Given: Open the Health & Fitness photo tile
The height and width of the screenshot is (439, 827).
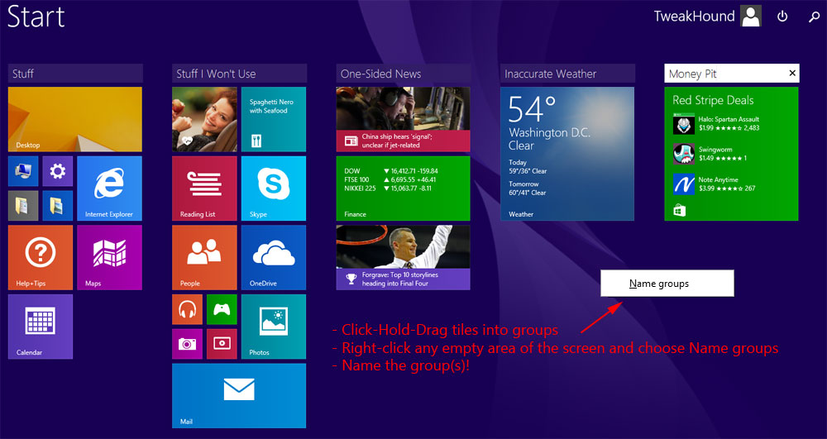Looking at the screenshot, I should coord(204,119).
